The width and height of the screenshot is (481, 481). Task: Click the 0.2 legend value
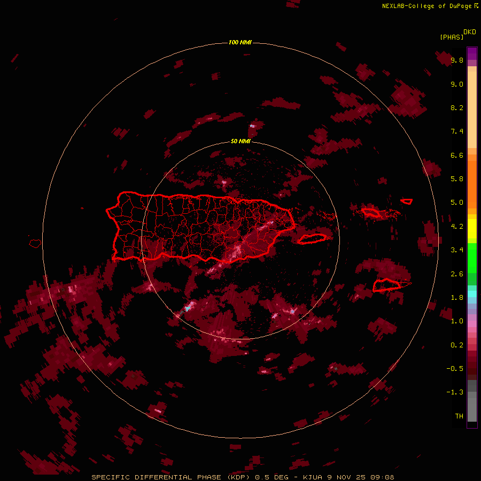click(x=457, y=345)
